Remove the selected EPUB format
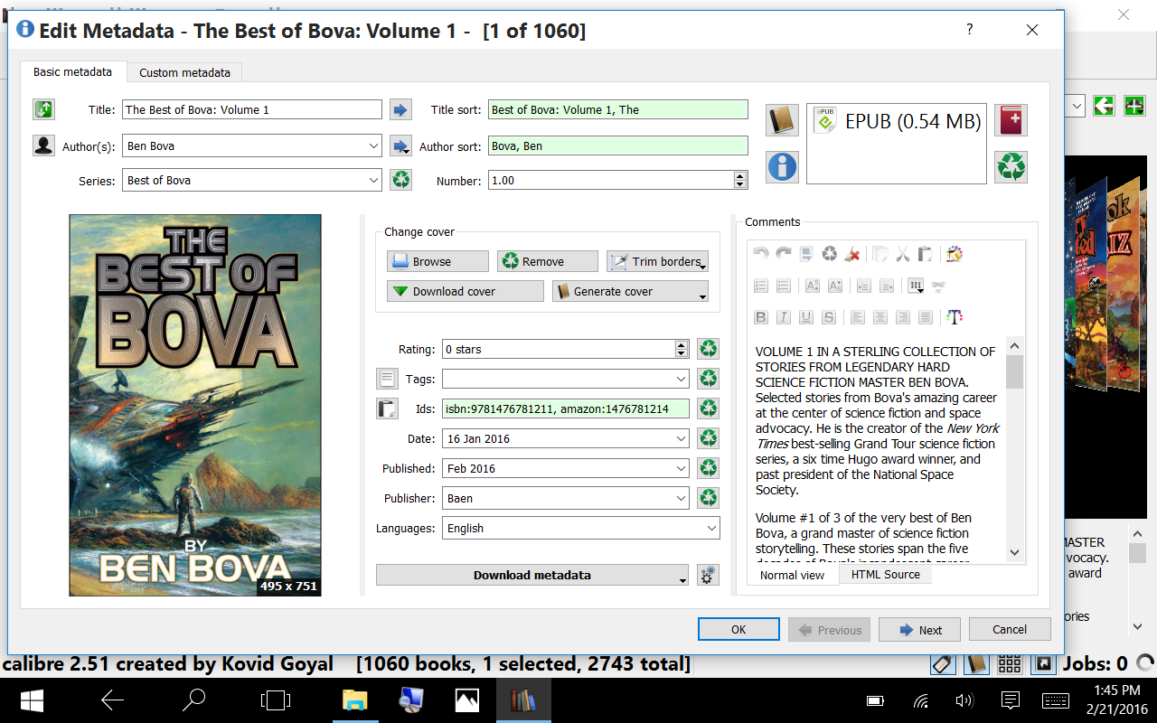This screenshot has width=1157, height=723. [1011, 167]
